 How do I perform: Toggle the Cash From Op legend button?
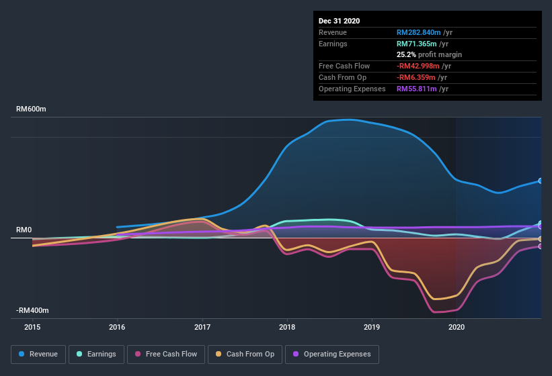245,355
